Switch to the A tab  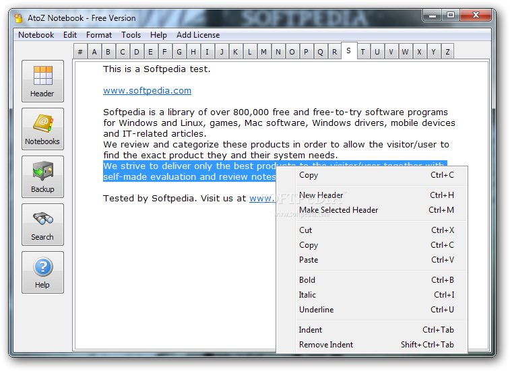coord(94,52)
